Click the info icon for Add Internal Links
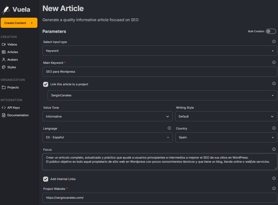Image resolution: width=278 pixels, height=205 pixels. click(x=274, y=178)
